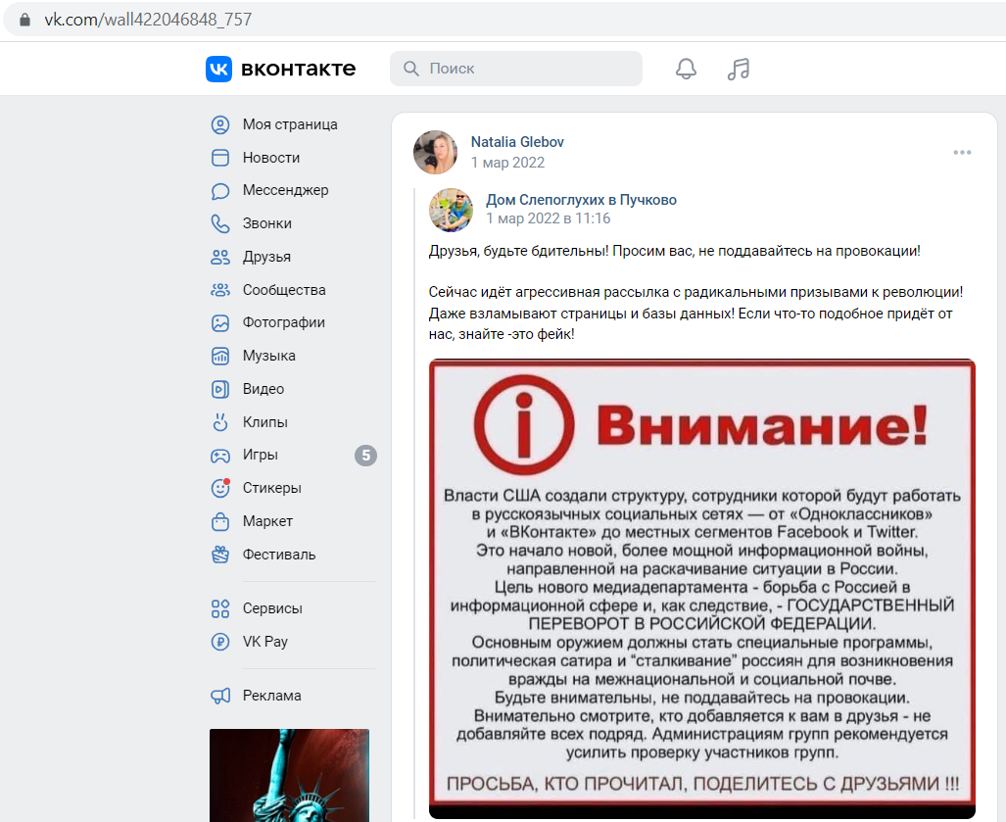Viewport: 1006px width, 822px height.
Task: Click the browser address bar URL
Action: tap(148, 20)
